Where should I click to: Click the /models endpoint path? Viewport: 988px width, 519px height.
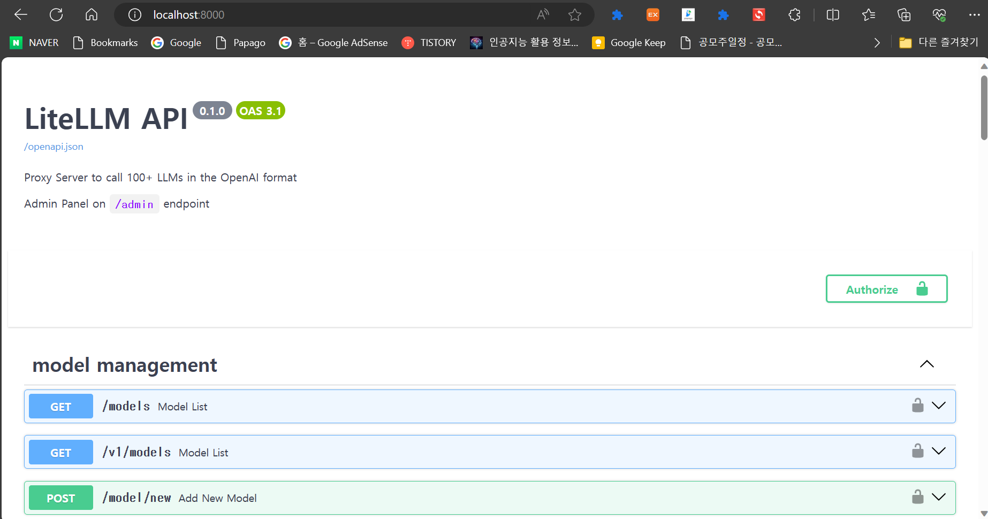click(x=126, y=406)
